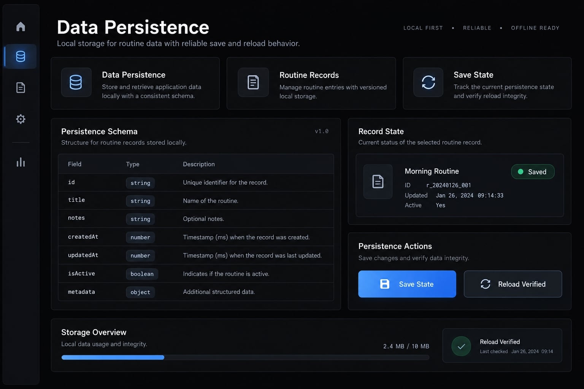
Task: Click the Active value Yes
Action: point(440,206)
